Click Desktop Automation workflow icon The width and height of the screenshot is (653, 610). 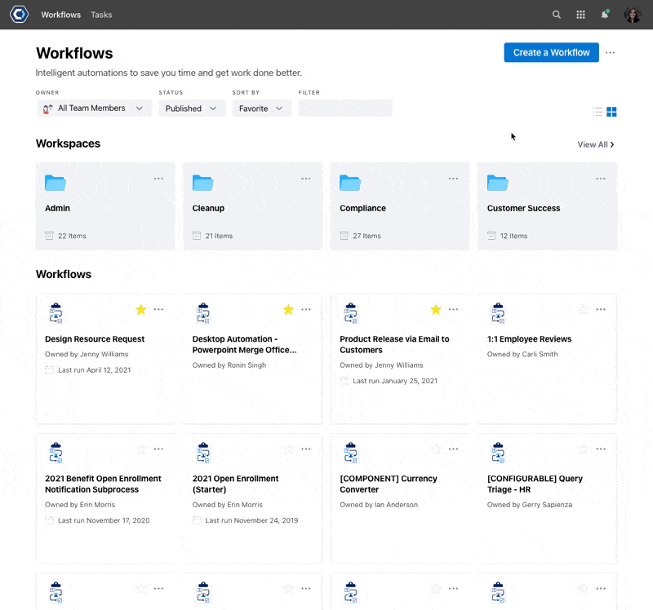pos(203,313)
